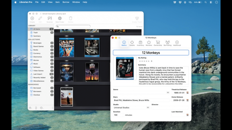232x130 pixels.
Task: Select the Movies collection
Action: [41, 60]
